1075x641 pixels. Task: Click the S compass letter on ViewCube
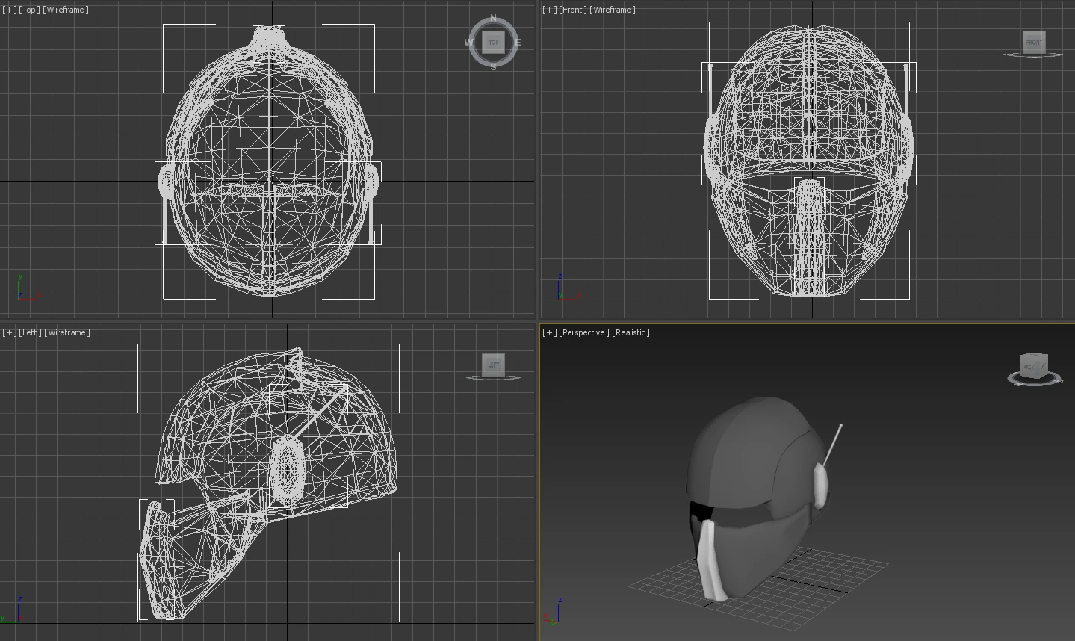(493, 67)
